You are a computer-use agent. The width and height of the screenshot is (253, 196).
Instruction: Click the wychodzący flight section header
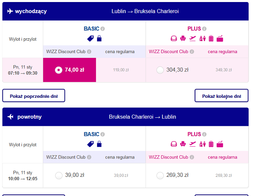126,11
